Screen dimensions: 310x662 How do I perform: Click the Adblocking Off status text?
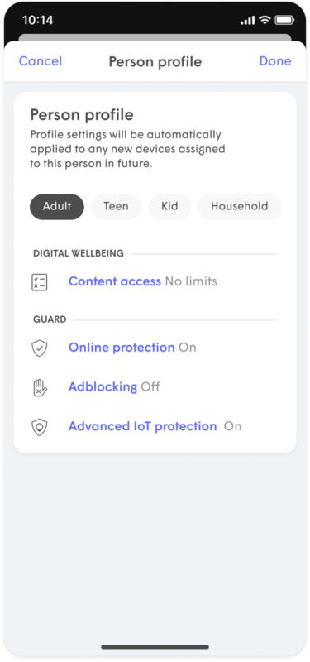coord(150,386)
